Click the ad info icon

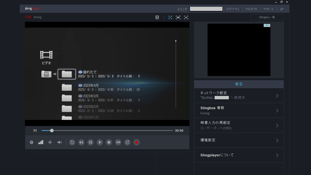(265, 25)
